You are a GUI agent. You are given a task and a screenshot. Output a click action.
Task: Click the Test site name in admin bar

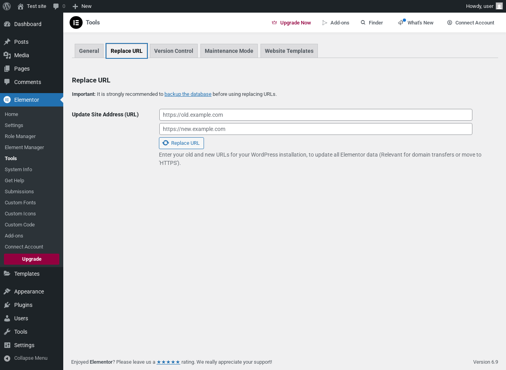pos(36,6)
